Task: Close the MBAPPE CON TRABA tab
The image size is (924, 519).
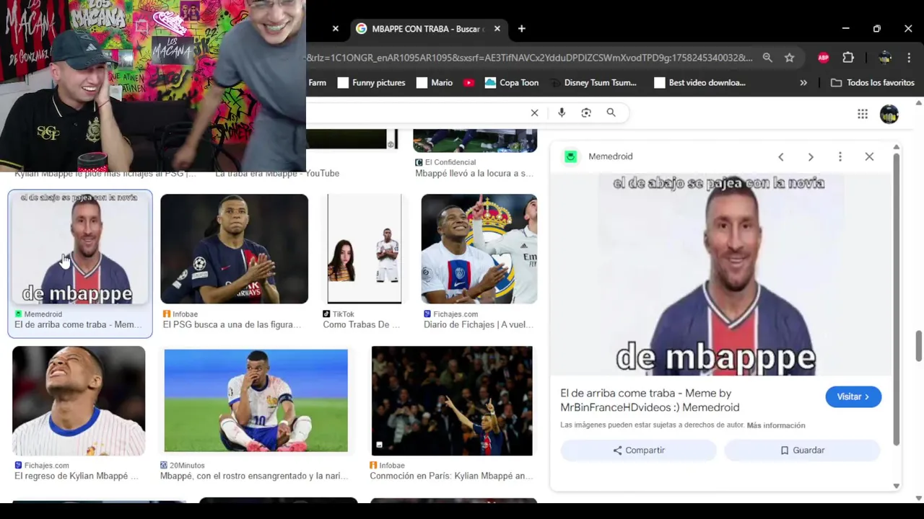Action: (x=497, y=29)
